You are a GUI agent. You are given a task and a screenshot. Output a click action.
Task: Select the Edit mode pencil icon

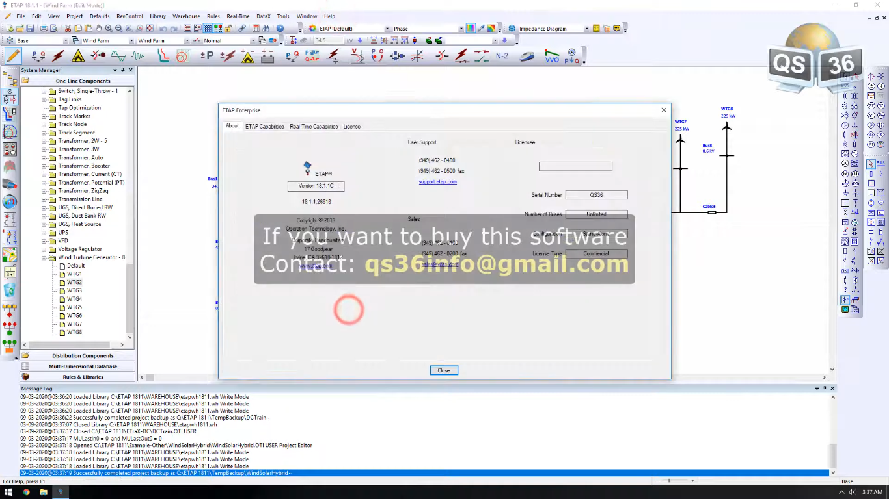(13, 56)
